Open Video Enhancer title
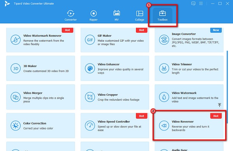This screenshot has height=151, width=233. click(108, 64)
